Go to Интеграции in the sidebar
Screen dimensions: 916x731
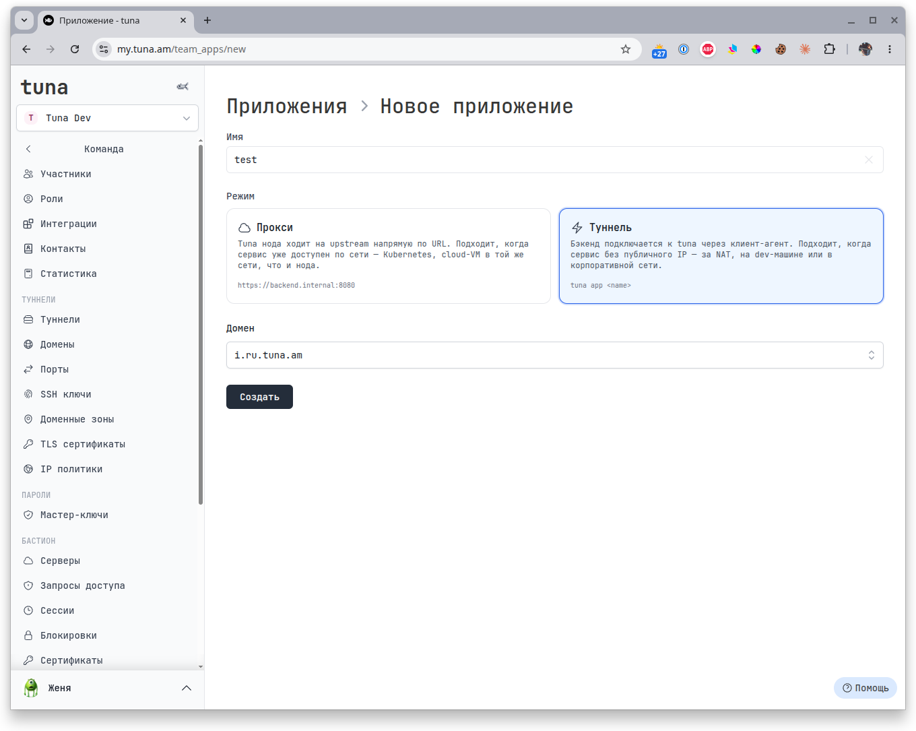click(69, 224)
